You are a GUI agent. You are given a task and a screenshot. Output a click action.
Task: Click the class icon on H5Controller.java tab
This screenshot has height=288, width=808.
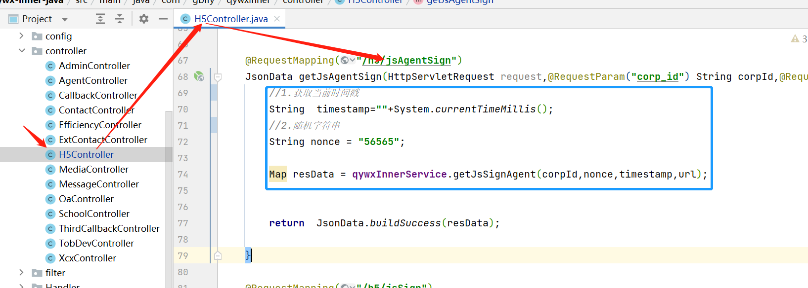[185, 19]
